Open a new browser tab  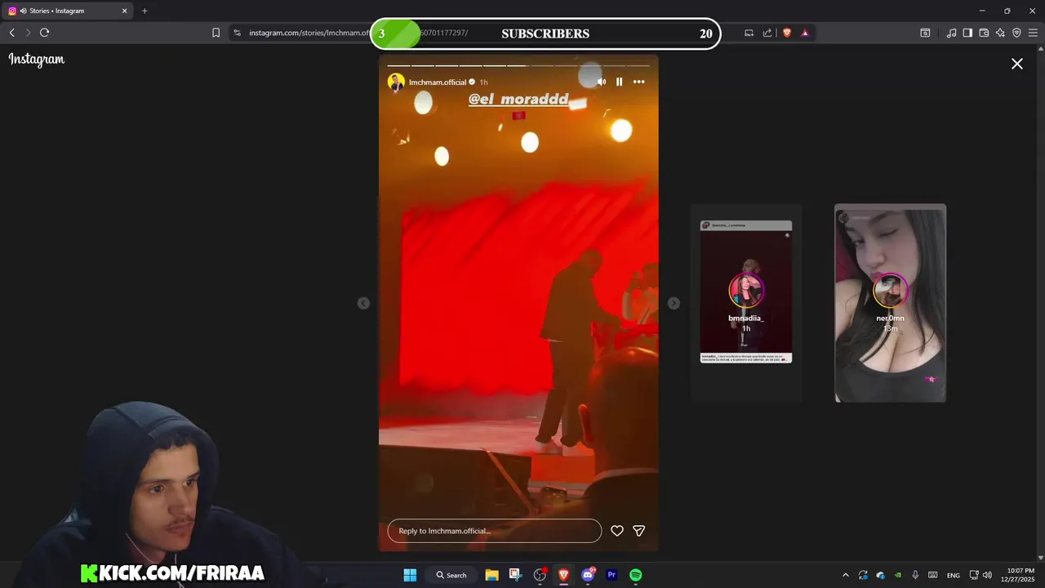pos(145,11)
